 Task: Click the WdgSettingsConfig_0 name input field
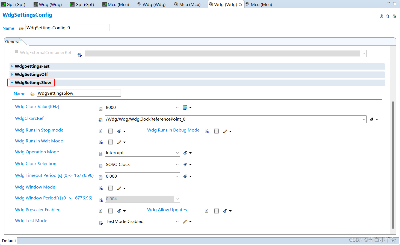point(67,28)
